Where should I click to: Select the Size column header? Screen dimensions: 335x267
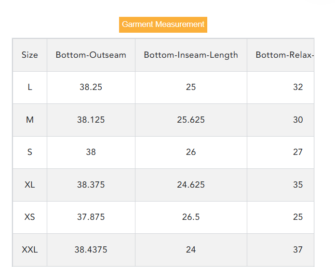[29, 55]
